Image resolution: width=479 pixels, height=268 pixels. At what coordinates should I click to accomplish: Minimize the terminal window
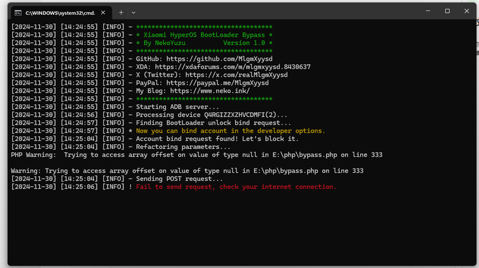[428, 11]
